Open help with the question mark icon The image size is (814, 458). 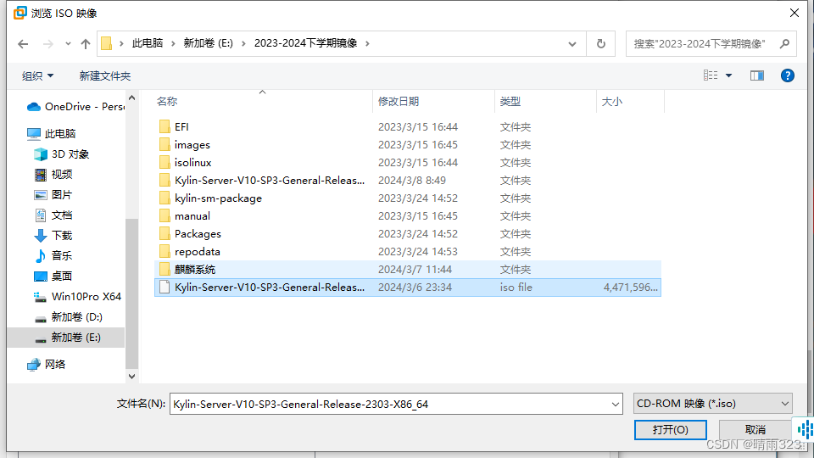click(788, 75)
